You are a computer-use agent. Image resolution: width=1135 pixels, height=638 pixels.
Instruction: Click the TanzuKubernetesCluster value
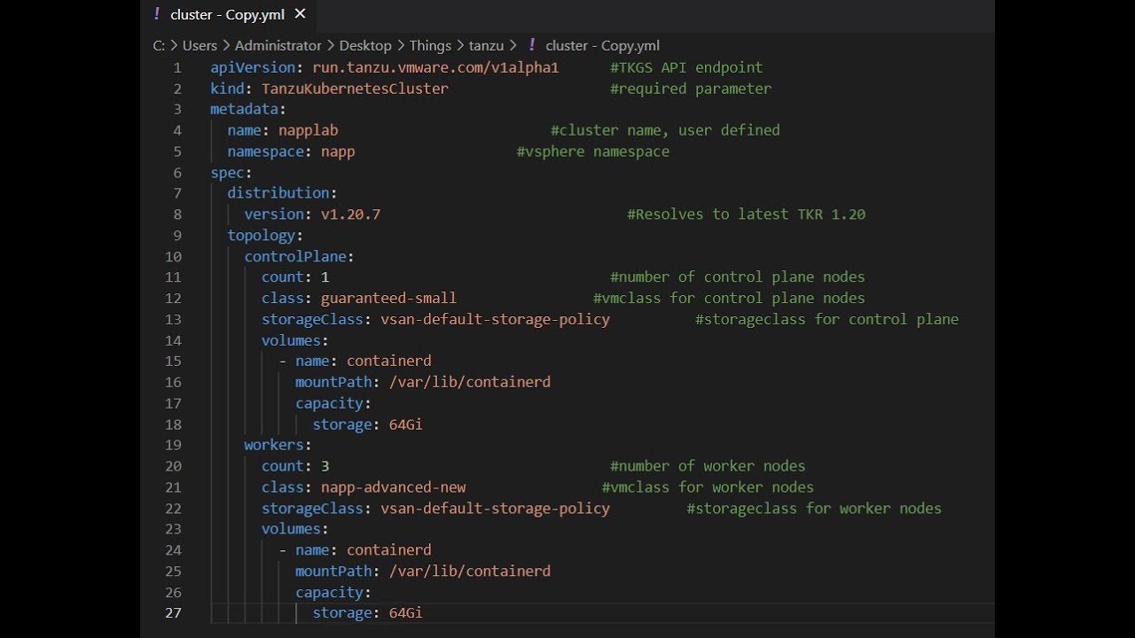click(x=355, y=89)
